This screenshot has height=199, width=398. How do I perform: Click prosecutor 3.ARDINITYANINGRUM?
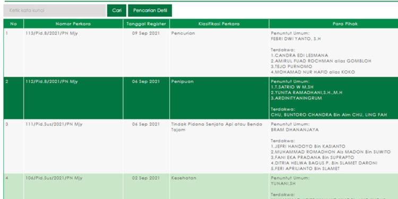click(296, 98)
